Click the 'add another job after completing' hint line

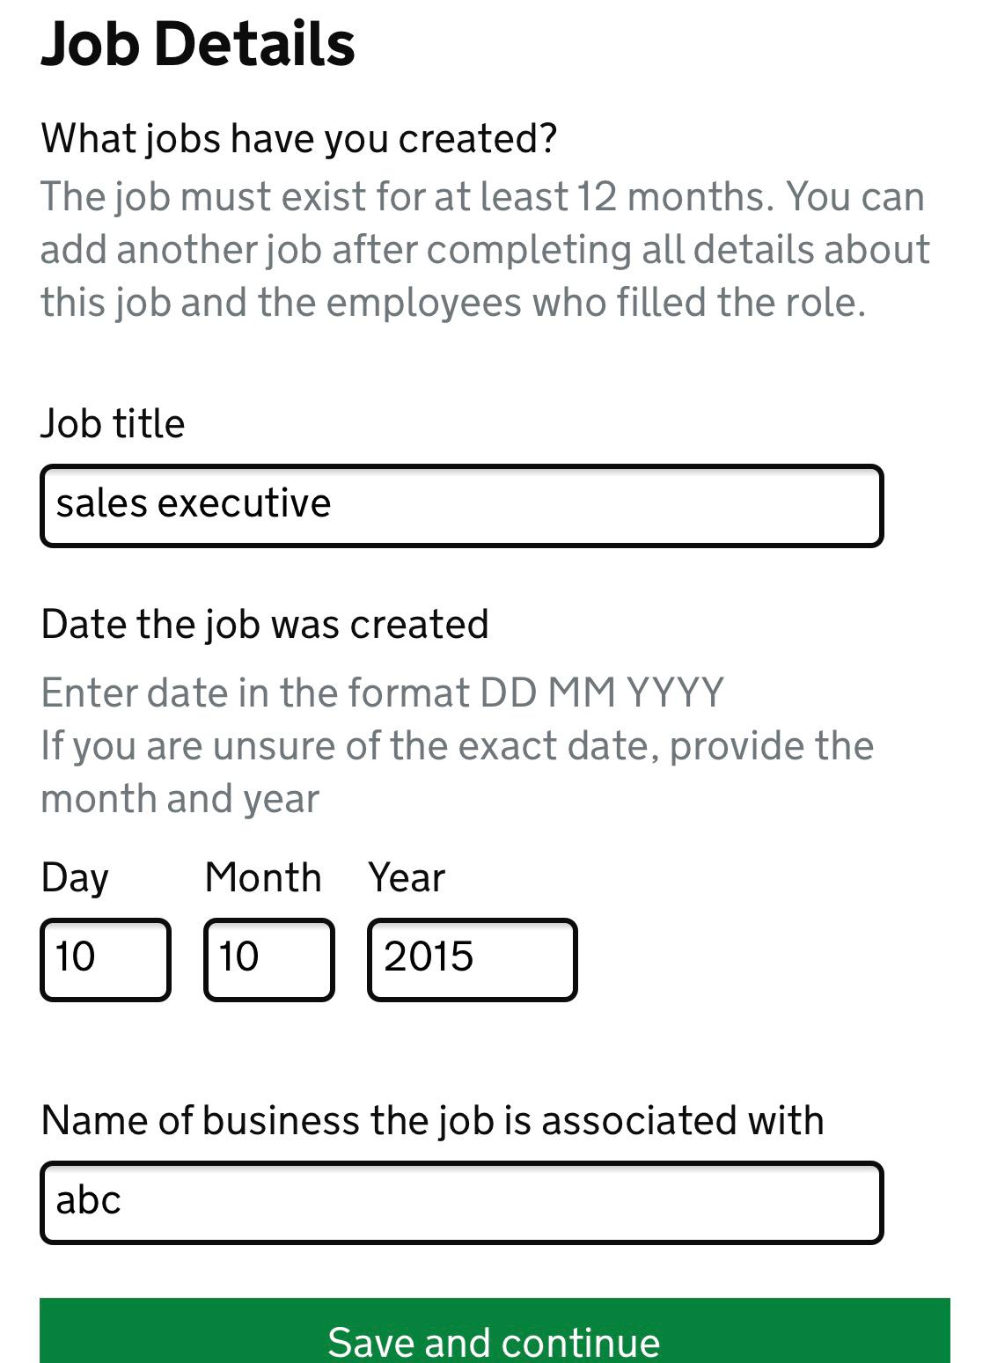tap(485, 249)
